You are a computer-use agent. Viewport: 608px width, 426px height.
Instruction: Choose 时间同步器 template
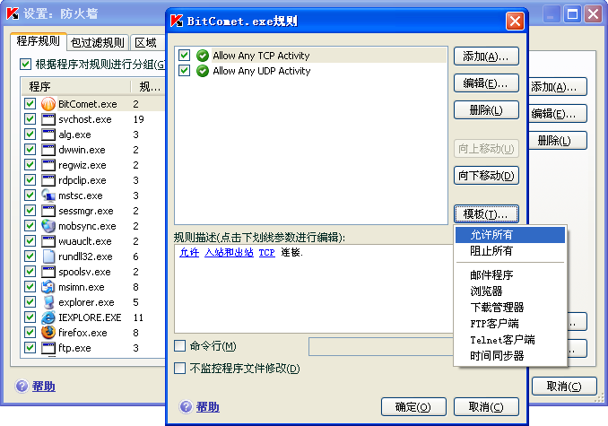[x=510, y=356]
